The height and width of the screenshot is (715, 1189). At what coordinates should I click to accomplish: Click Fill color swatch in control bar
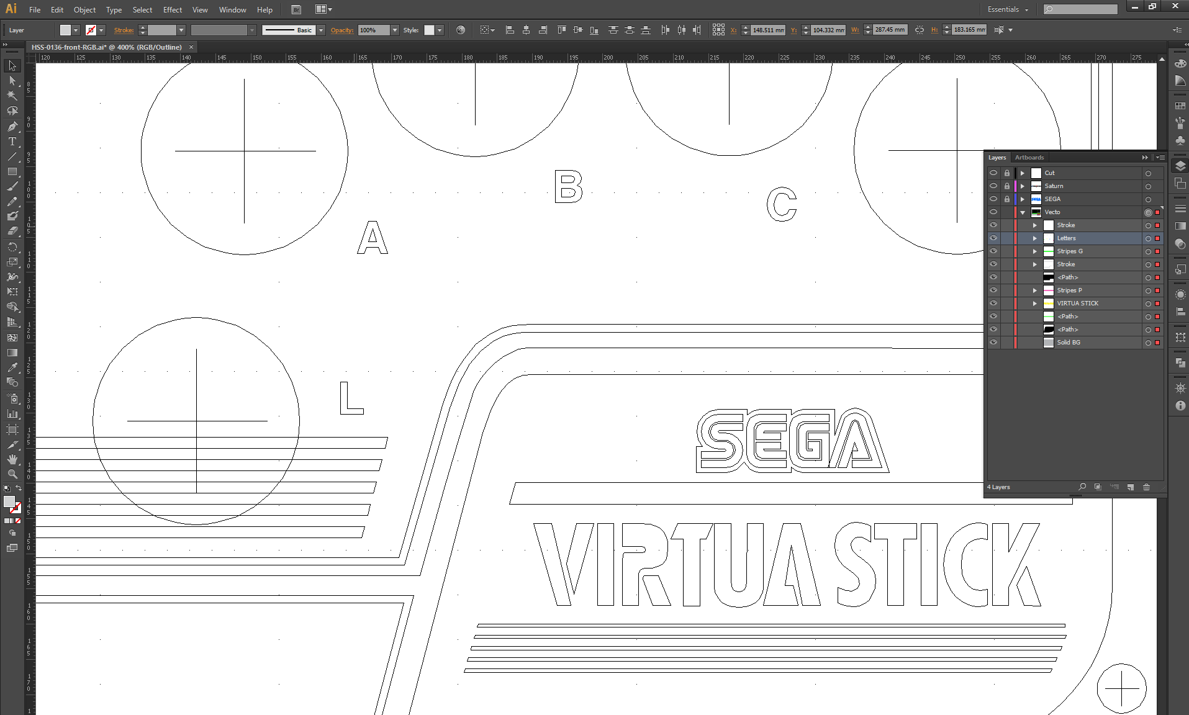click(65, 30)
